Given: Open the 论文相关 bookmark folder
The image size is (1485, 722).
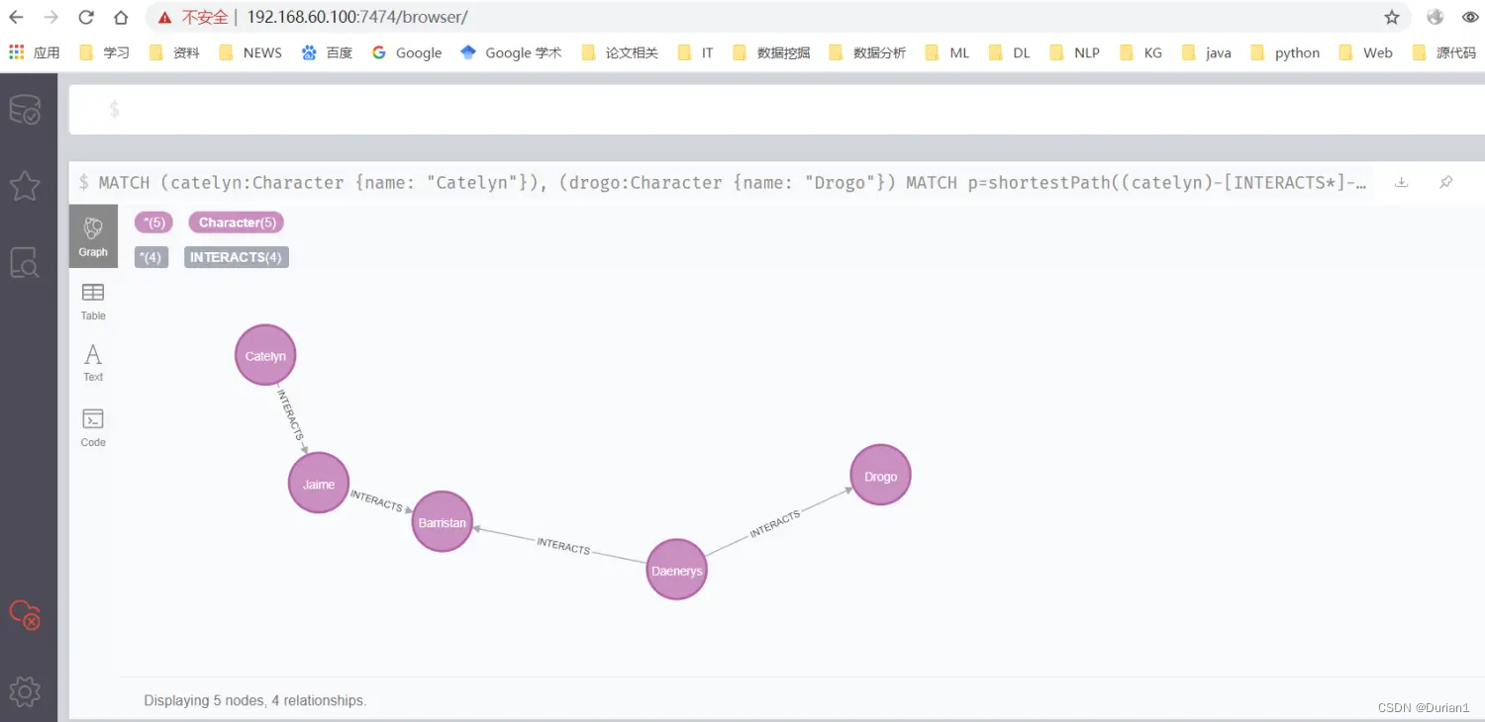Looking at the screenshot, I should click(x=621, y=52).
